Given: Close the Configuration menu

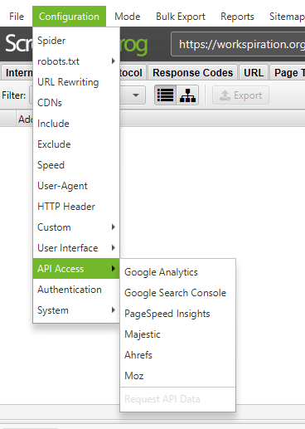Looking at the screenshot, I should (69, 17).
